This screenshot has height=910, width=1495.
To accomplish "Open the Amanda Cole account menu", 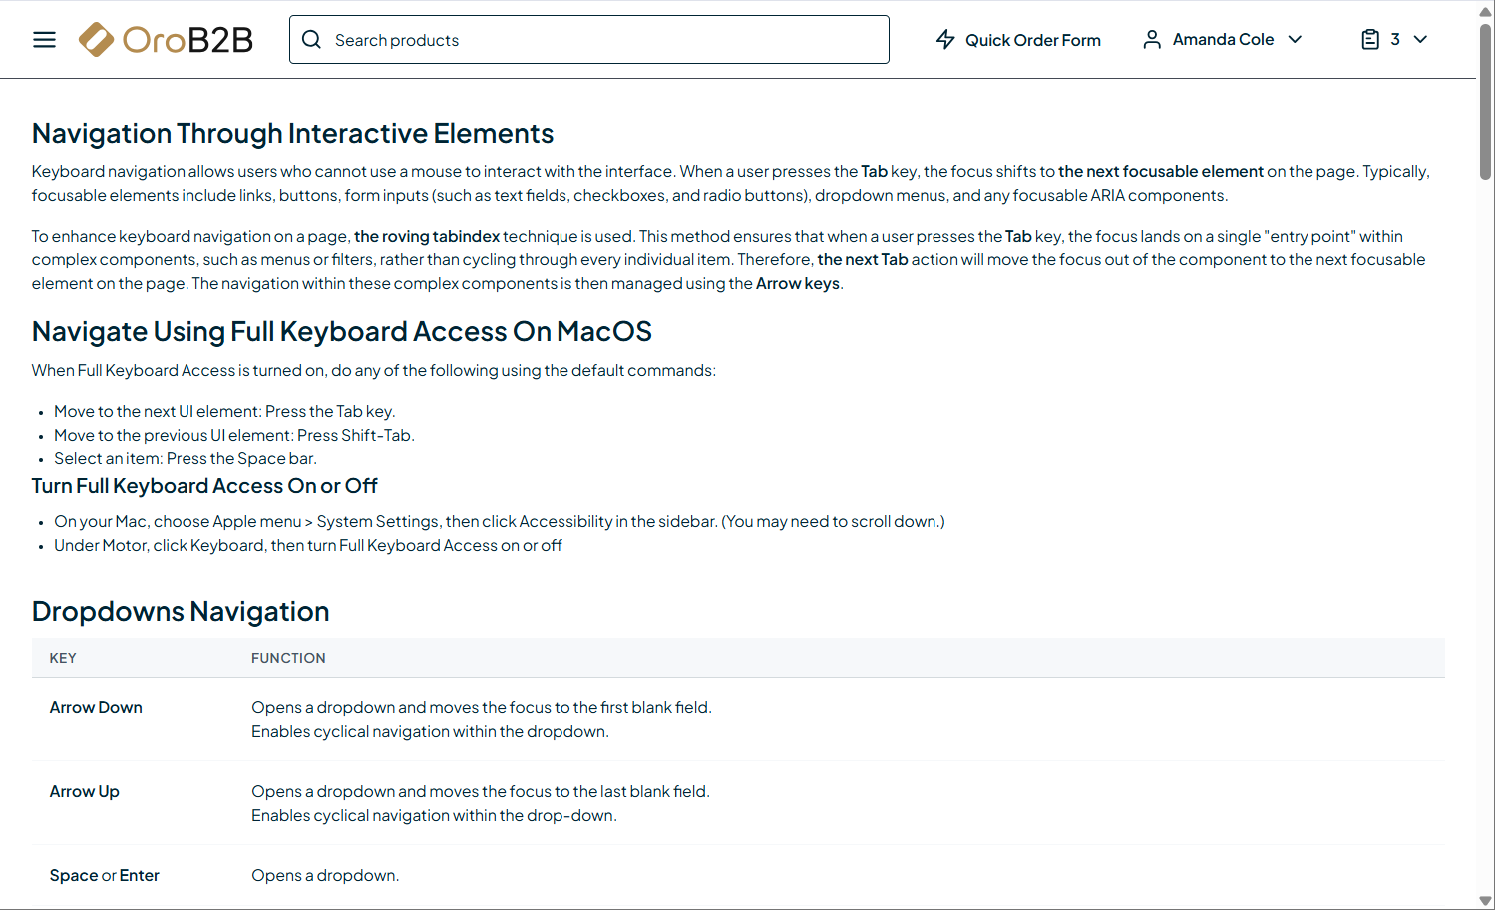I will [1223, 40].
